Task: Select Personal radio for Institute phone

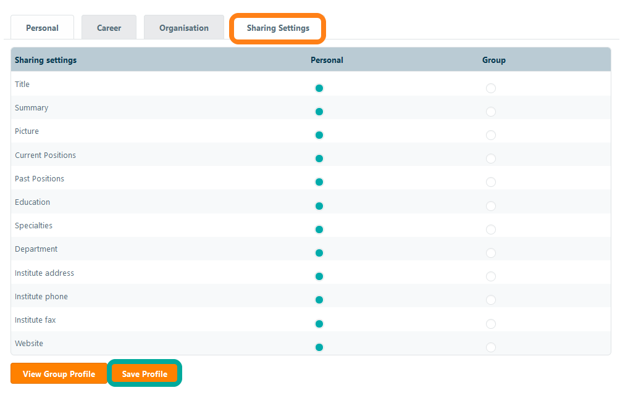Action: (319, 300)
